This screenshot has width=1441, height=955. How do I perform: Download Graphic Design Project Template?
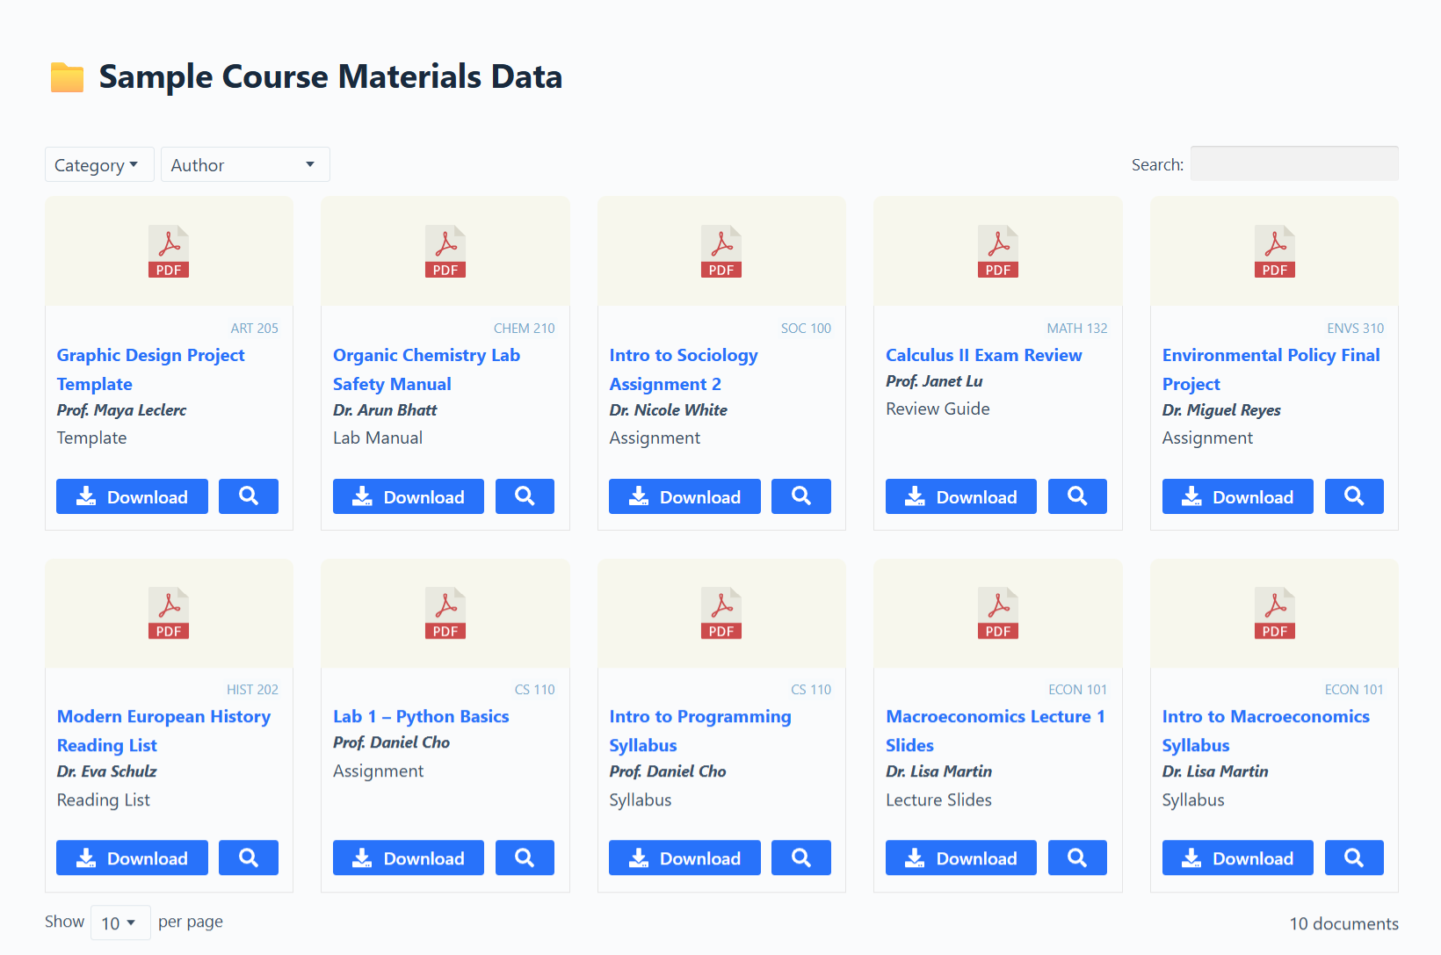pos(132,496)
